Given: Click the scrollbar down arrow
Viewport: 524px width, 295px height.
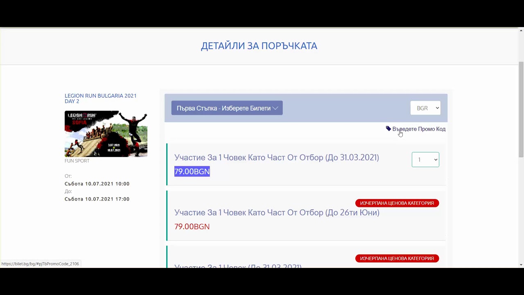Looking at the screenshot, I should [521, 265].
